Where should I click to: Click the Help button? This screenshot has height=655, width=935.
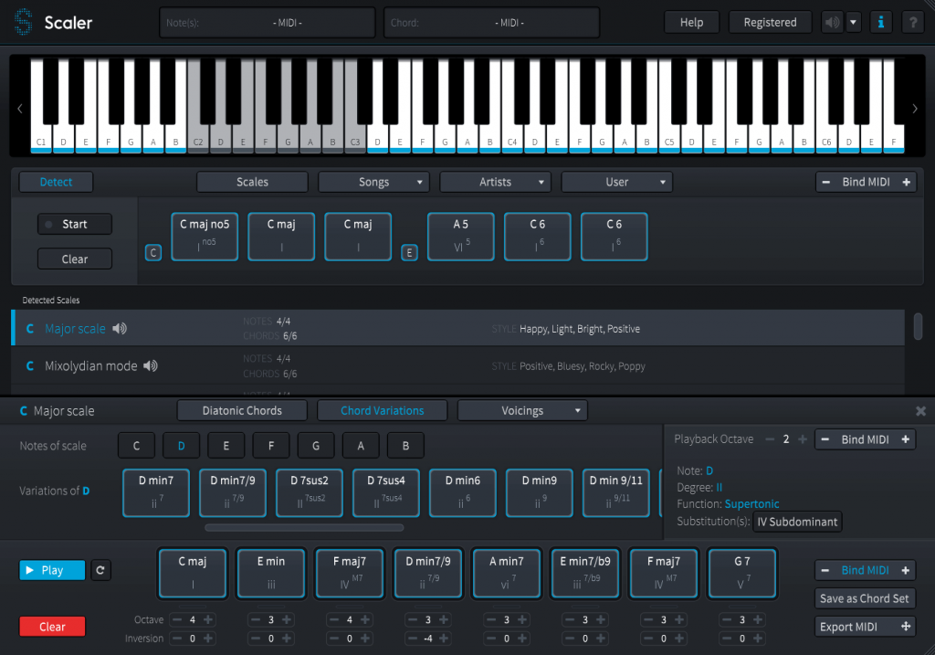point(692,23)
